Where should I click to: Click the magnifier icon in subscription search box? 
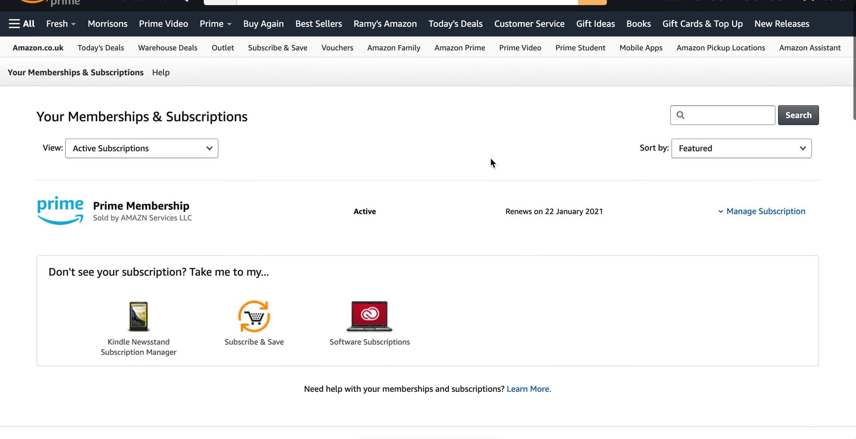(680, 115)
